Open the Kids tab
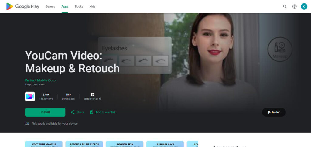Screen dimensions: 311x147 (92, 7)
